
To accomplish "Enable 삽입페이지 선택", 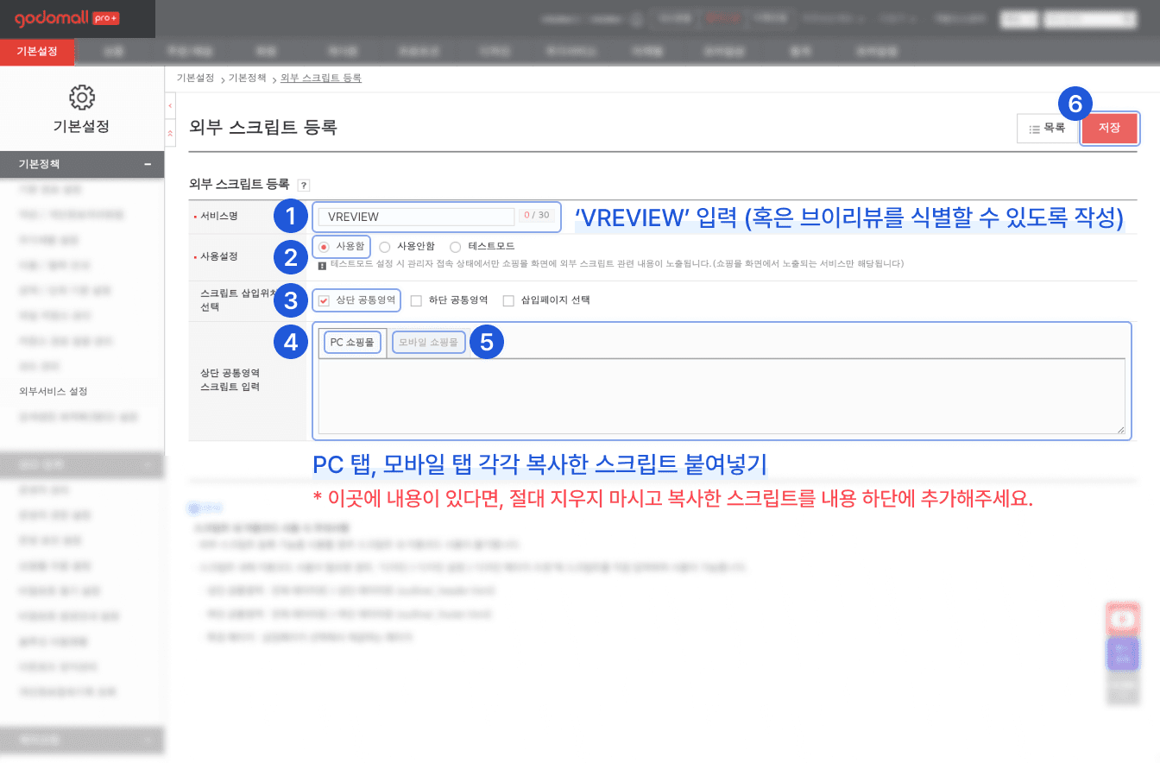I will tap(509, 300).
